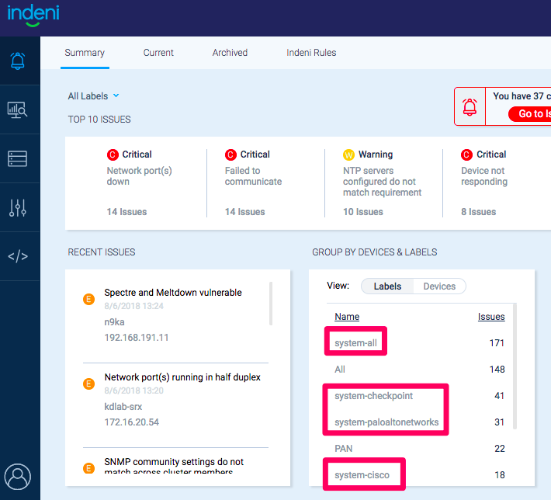Open the alerts bell icon in sidebar
This screenshot has width=551, height=500.
pos(19,61)
